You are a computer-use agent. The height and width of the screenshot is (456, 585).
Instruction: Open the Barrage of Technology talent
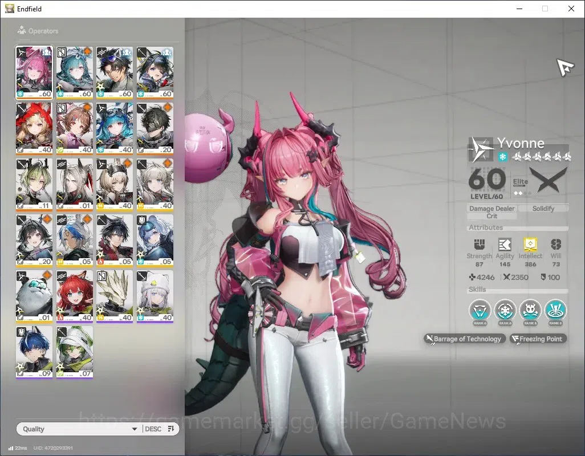click(x=465, y=339)
